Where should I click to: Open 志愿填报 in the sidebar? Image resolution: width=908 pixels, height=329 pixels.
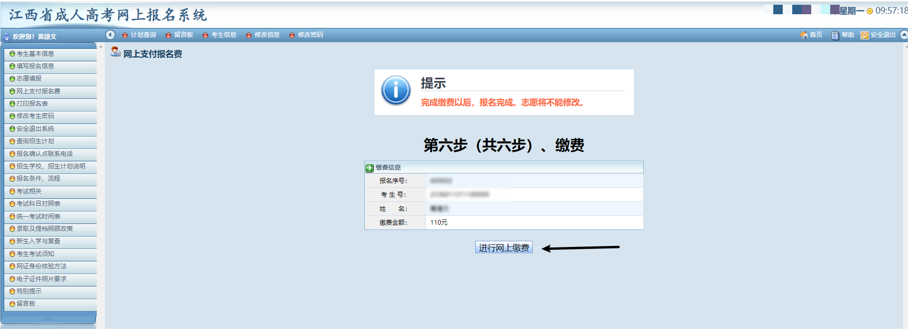tap(29, 79)
